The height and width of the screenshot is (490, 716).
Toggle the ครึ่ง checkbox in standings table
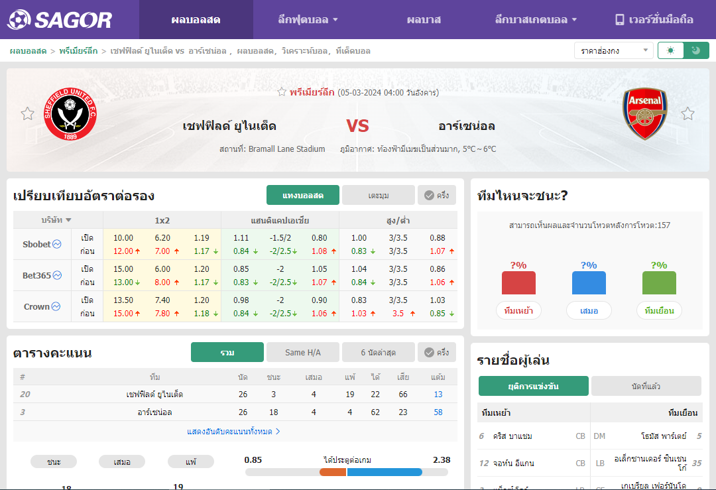click(x=437, y=353)
